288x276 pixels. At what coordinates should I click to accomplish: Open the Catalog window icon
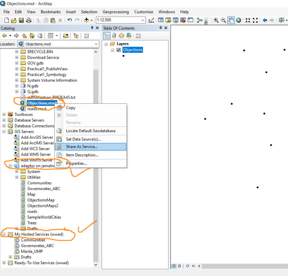click(168, 20)
